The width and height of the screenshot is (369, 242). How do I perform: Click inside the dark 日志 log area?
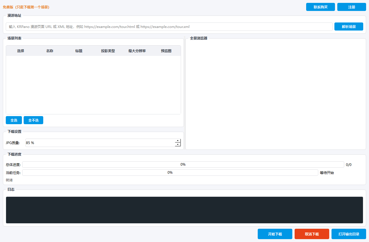click(x=184, y=210)
